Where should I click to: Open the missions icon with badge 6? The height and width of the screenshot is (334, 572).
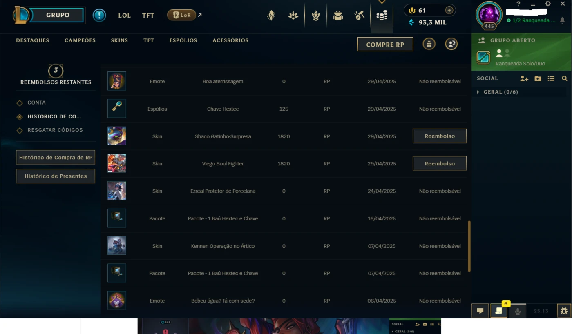498,311
